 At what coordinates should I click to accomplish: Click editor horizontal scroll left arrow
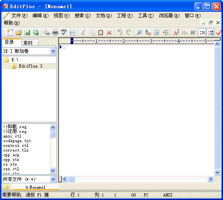tap(65, 179)
